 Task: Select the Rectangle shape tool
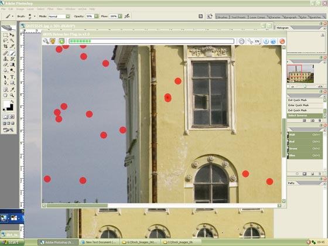tap(12, 83)
